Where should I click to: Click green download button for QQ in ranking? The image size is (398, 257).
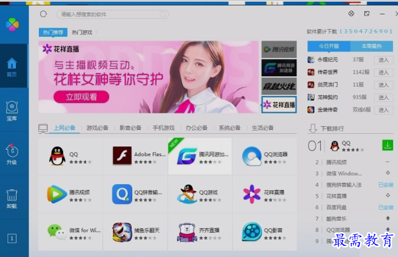pos(387,145)
